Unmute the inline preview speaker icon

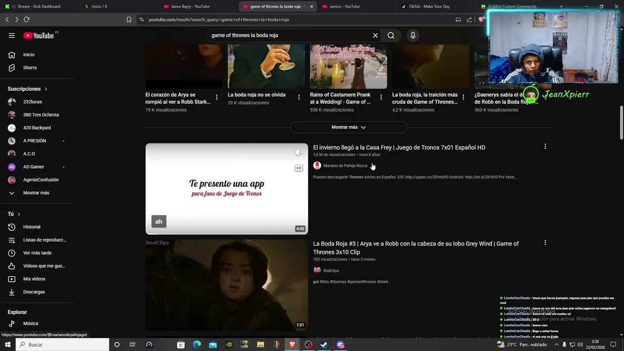[299, 153]
